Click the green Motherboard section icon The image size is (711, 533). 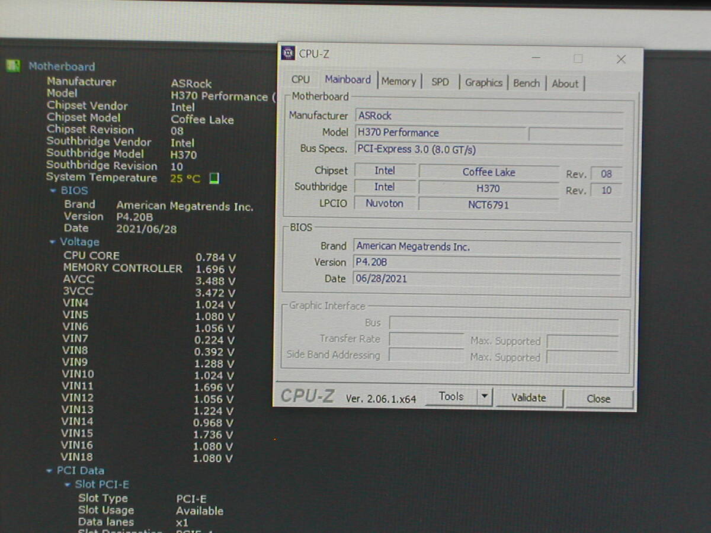coord(13,66)
